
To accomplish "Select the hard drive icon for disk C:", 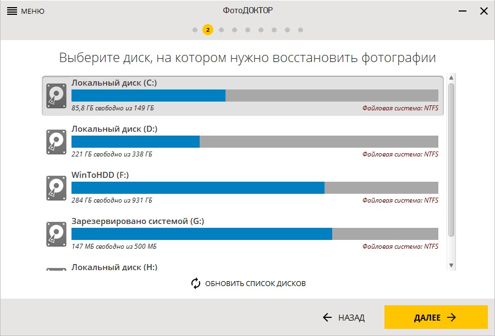I will tap(56, 96).
